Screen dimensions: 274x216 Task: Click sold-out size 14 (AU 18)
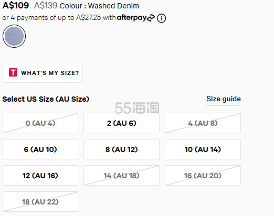coord(121,176)
